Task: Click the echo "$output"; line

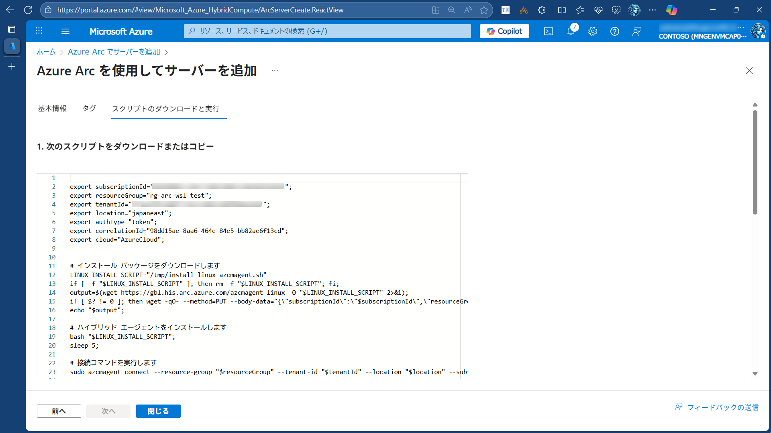Action: [97, 310]
